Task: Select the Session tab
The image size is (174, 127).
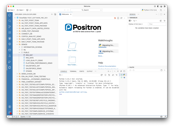Action: tap(132, 14)
